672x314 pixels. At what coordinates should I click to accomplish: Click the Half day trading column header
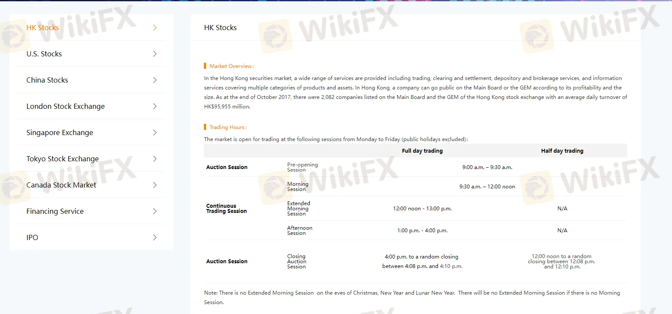coord(562,151)
